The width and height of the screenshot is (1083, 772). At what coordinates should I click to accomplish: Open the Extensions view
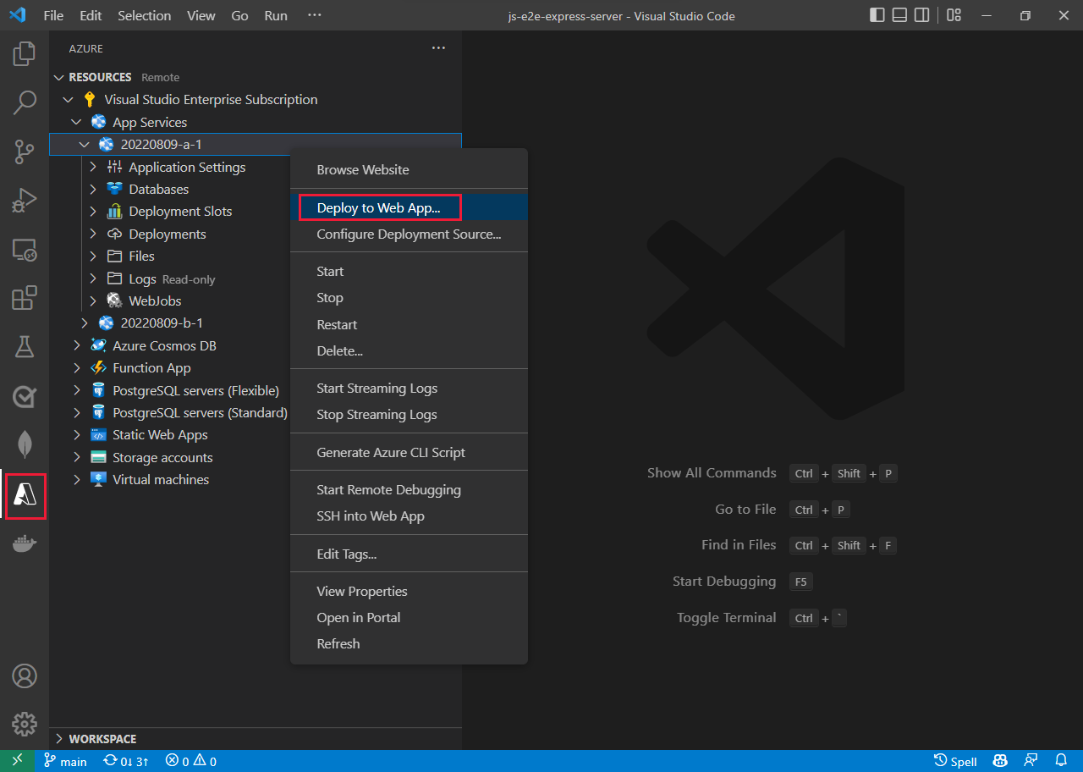(25, 298)
